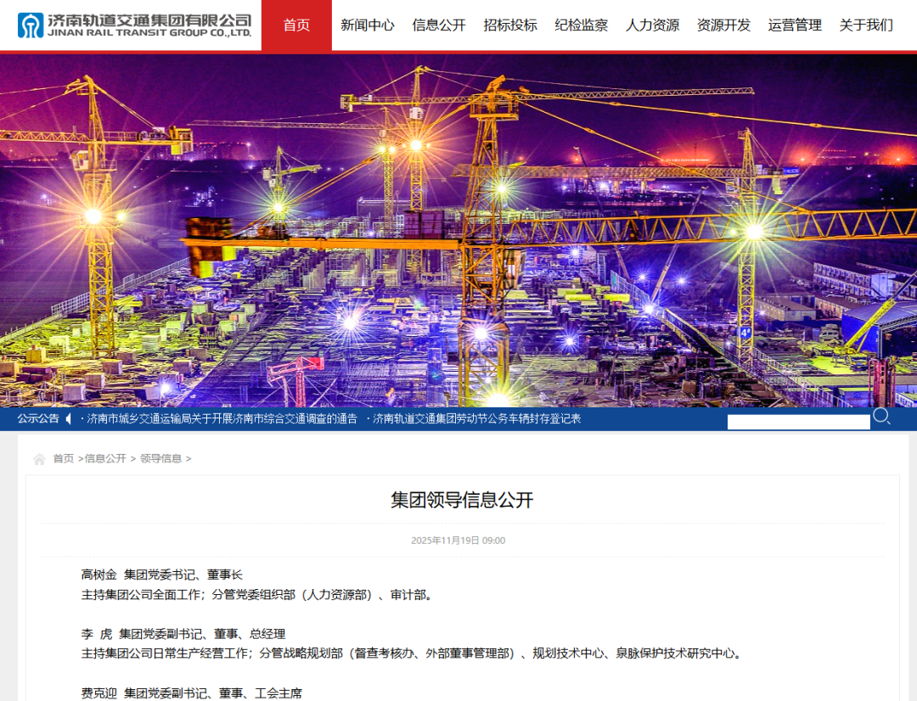Open the 劳动节公务车辆封存登记表 announcement
The image size is (917, 701).
472,418
